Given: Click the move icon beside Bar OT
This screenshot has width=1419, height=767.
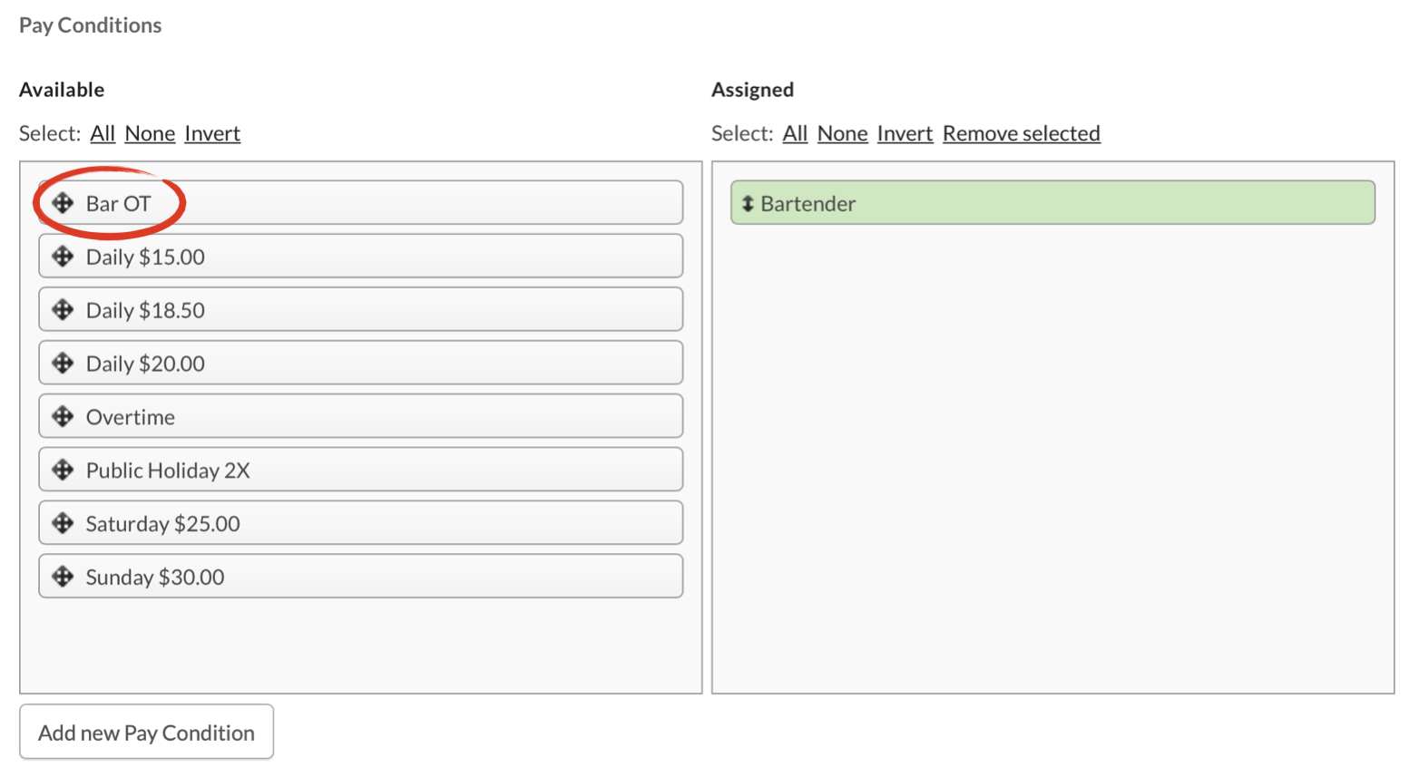Looking at the screenshot, I should pyautogui.click(x=63, y=203).
